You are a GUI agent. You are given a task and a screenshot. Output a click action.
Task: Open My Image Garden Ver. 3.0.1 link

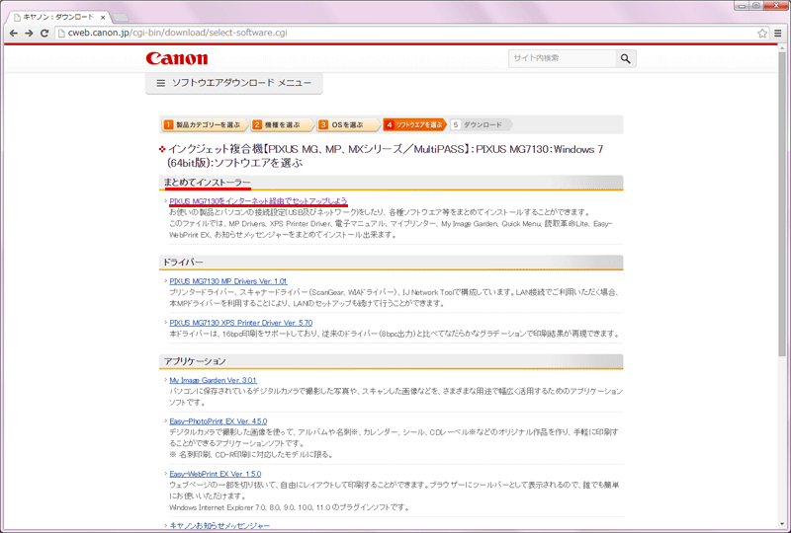point(213,380)
